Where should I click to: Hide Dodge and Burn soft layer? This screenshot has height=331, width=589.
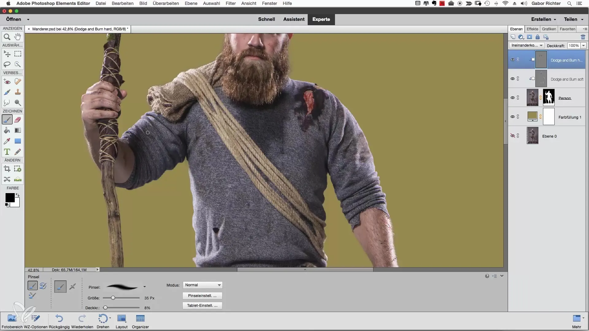(x=512, y=79)
